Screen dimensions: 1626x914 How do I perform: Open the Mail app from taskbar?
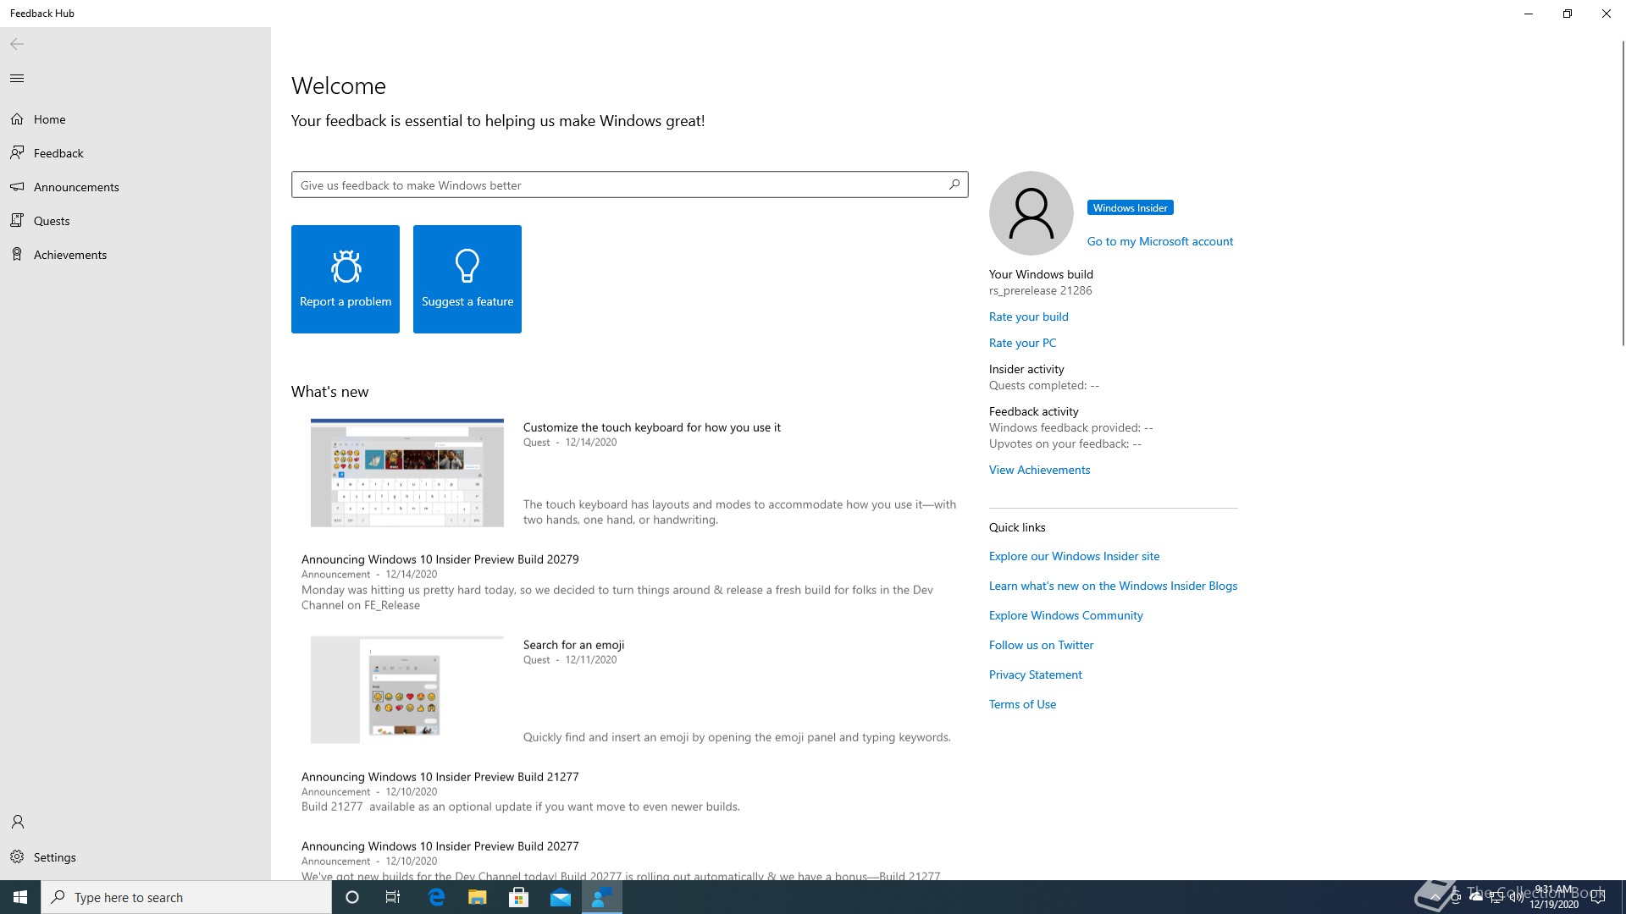[561, 897]
